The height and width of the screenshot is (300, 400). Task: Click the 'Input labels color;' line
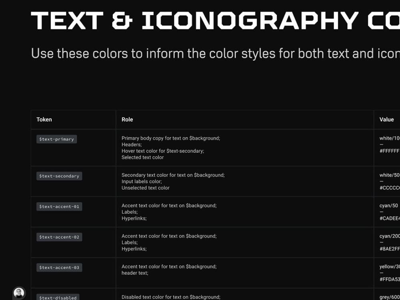(x=142, y=181)
